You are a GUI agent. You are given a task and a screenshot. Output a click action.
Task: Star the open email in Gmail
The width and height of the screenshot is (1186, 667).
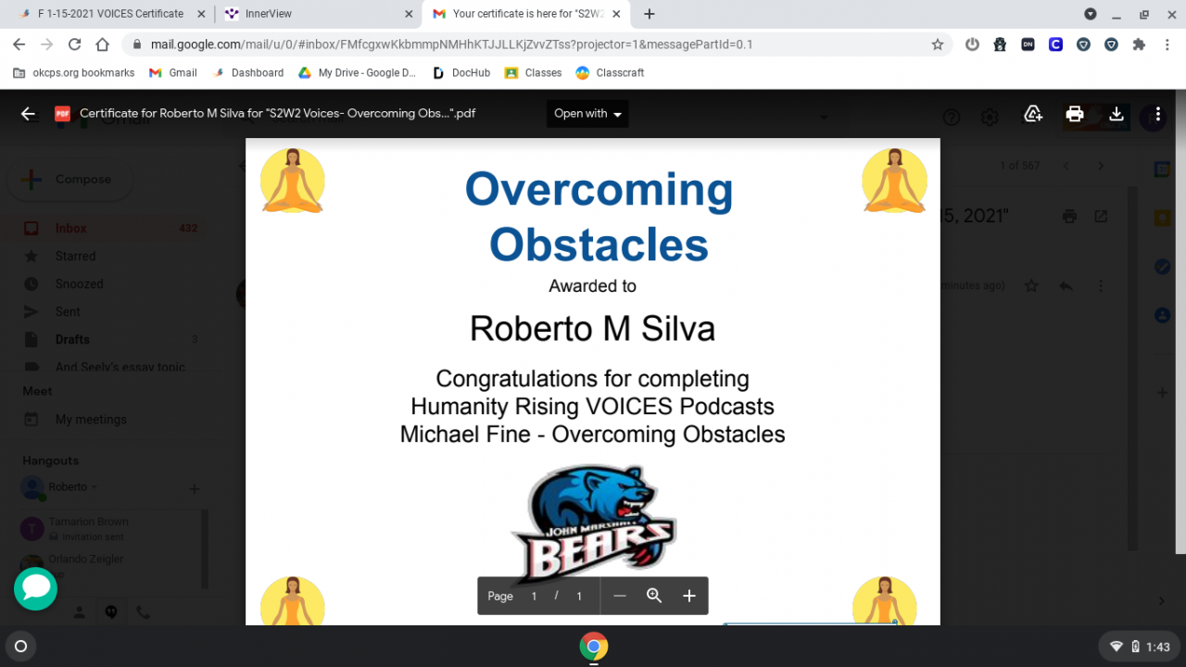tap(1031, 286)
